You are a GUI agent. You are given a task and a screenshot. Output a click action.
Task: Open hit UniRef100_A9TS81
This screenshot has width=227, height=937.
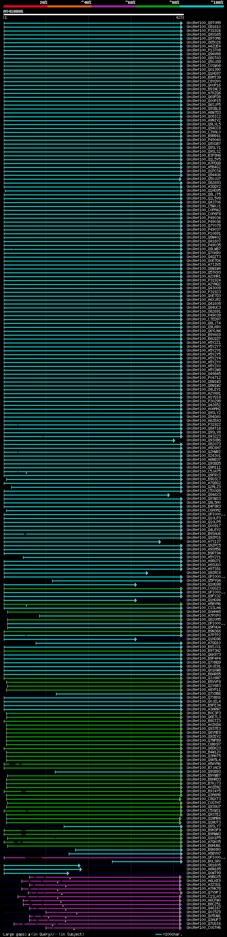(x=204, y=569)
